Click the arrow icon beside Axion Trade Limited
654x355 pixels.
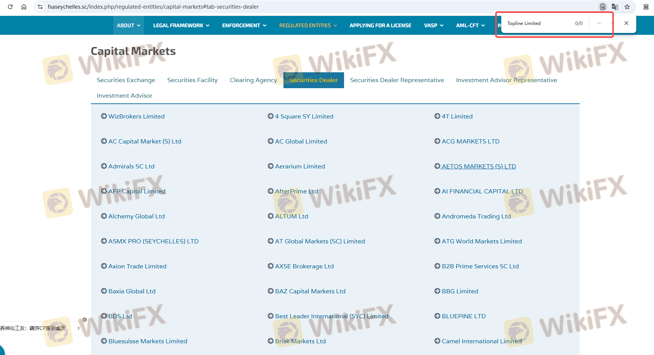point(104,266)
